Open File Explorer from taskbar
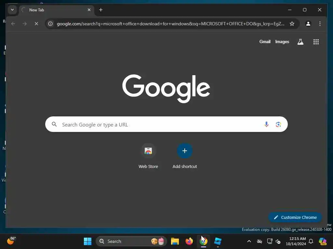Viewport: 333px width, 249px height. [175, 241]
